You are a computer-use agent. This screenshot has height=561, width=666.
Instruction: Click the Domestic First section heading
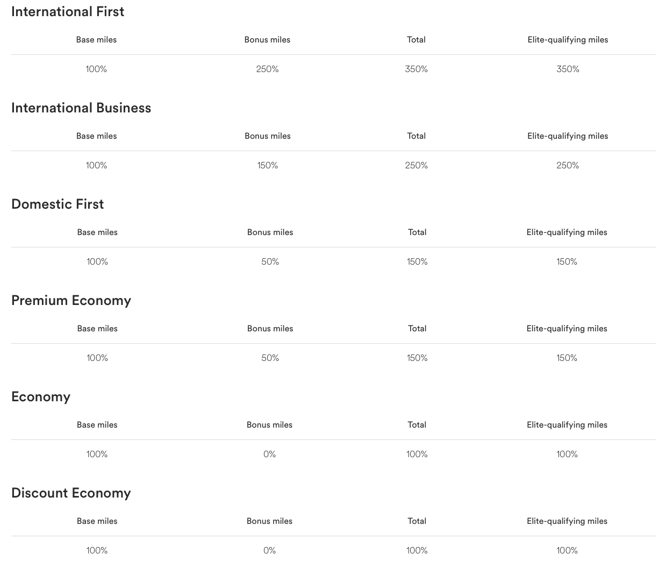coord(58,204)
